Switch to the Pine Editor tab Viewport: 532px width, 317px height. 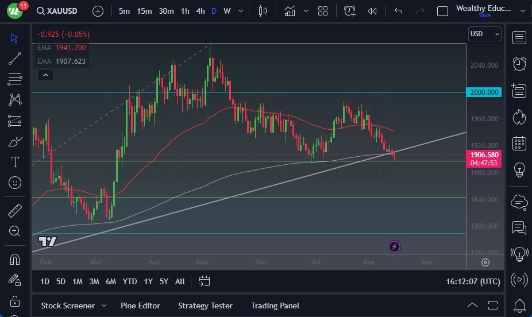(x=140, y=306)
